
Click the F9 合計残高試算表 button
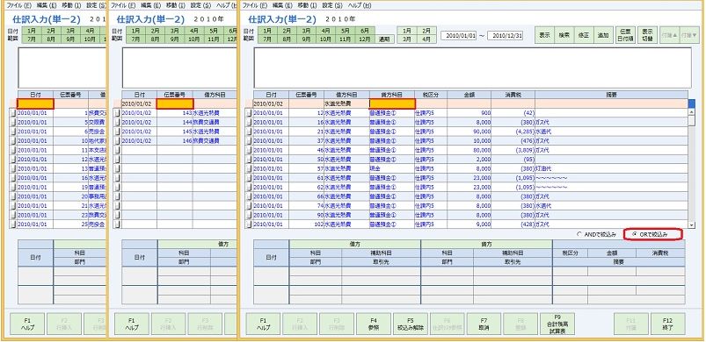[558, 324]
